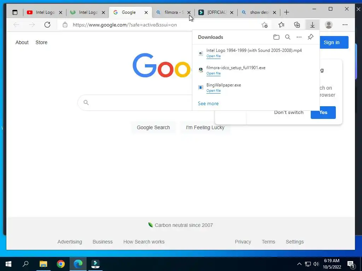Screen dimensions: 362x271
Task: Toggle the Downloads toolbar button
Action: 313,25
